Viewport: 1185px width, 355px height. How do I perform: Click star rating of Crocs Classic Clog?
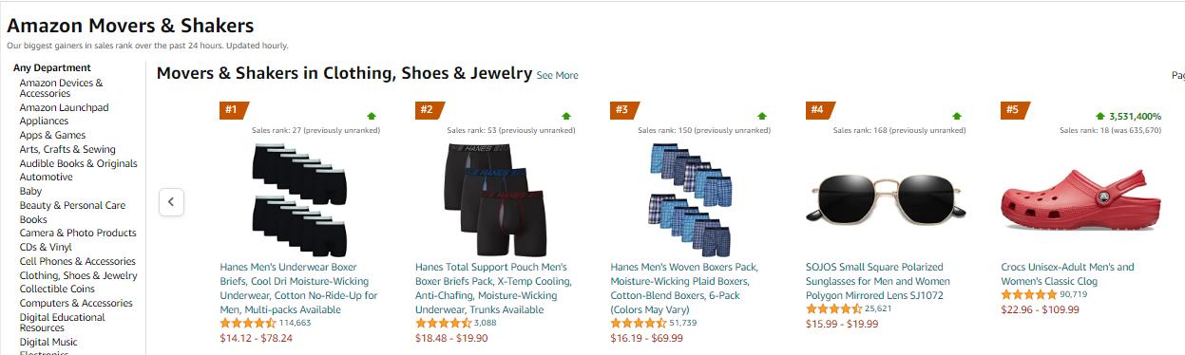1029,294
